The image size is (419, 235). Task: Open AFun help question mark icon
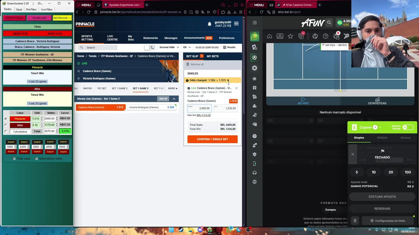tap(255, 136)
